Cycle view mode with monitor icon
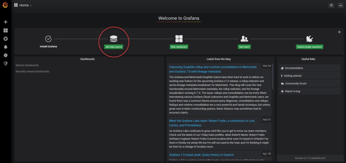The image size is (346, 163). coord(341,5)
